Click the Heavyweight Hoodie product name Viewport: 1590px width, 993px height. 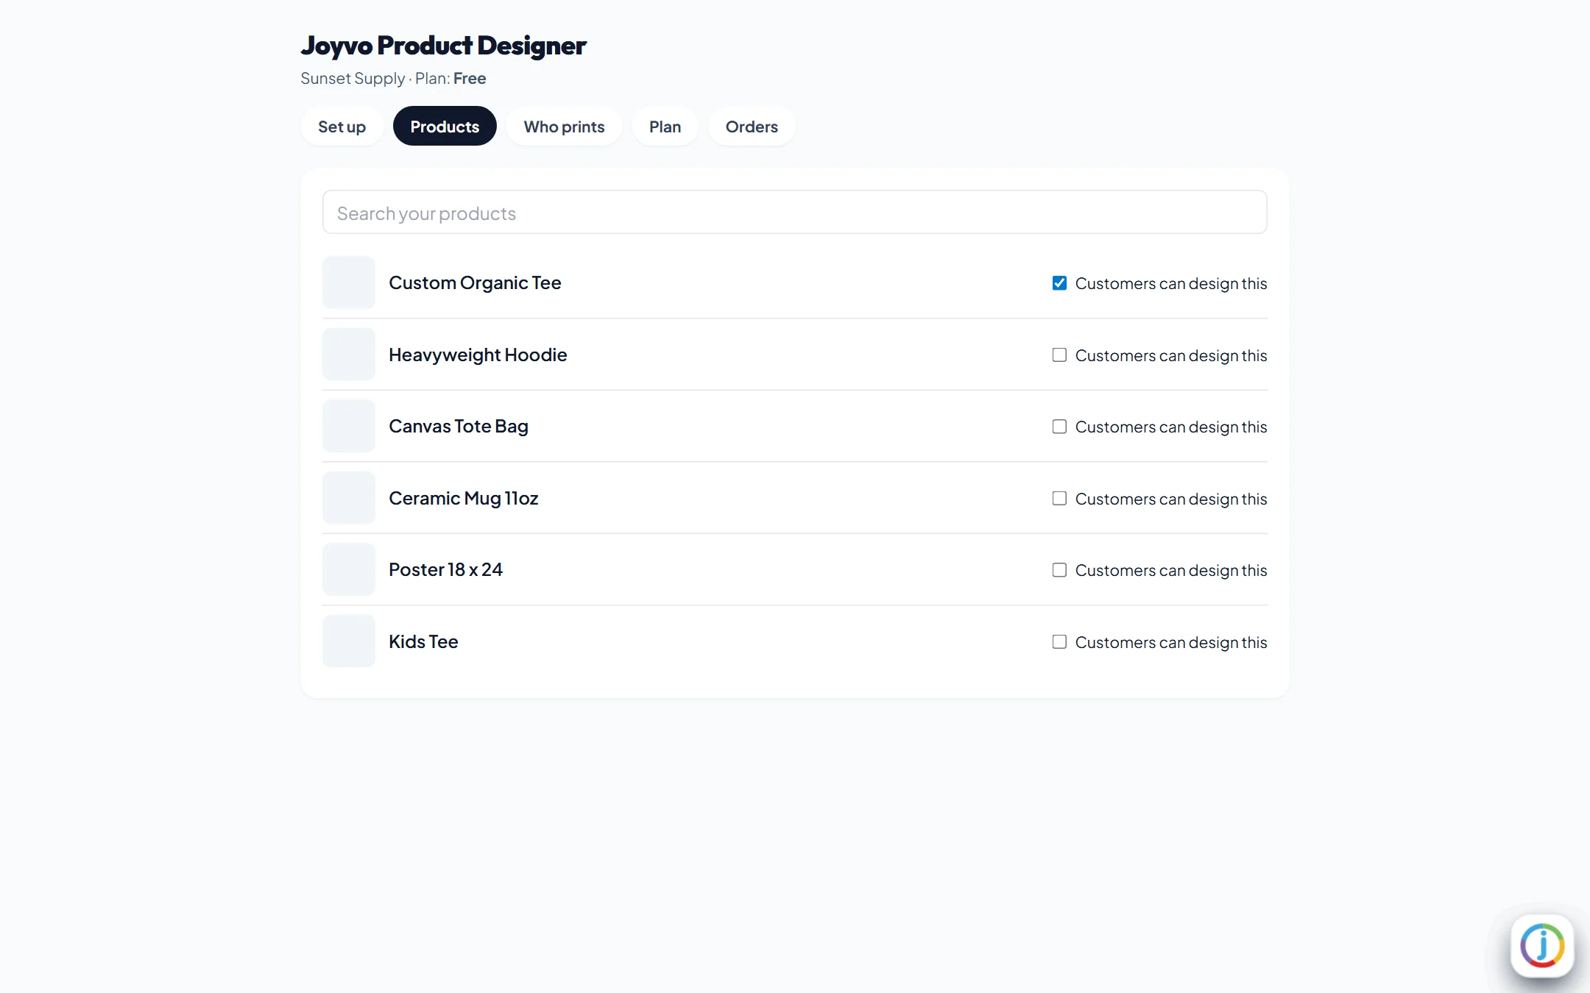point(478,355)
